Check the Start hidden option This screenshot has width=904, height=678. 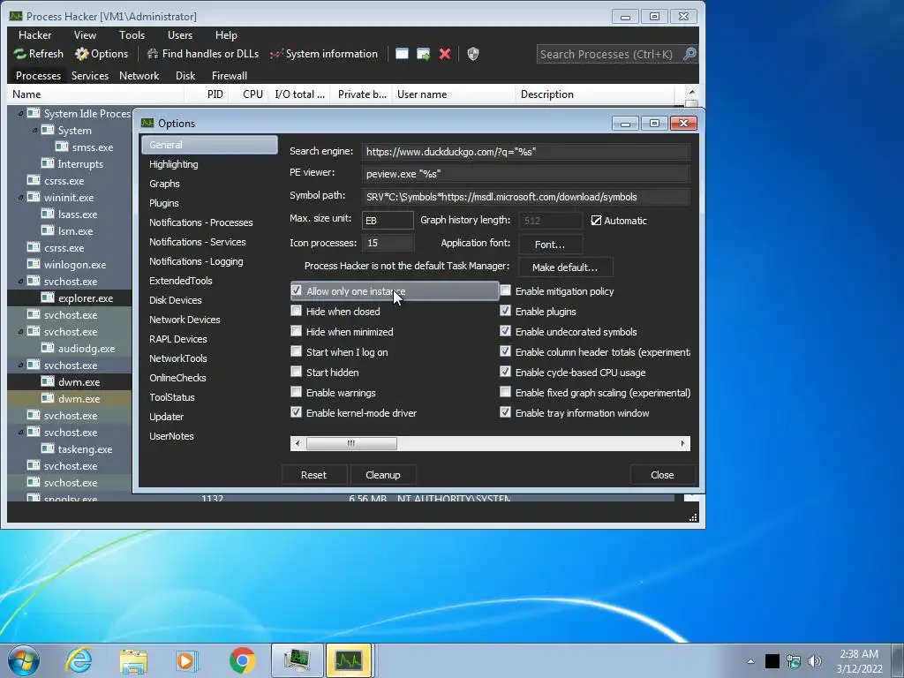click(297, 372)
